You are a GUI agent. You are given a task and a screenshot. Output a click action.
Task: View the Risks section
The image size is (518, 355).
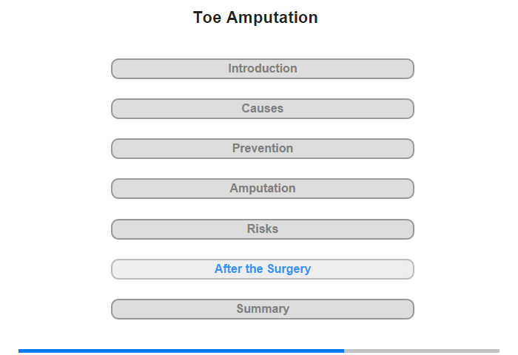262,229
